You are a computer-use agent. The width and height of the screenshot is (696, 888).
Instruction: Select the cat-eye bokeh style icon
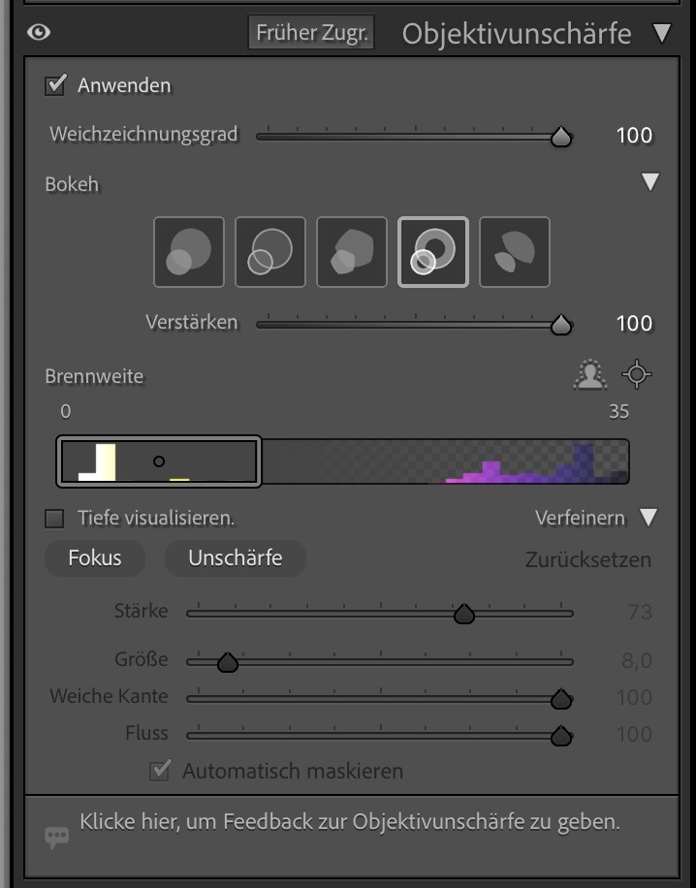coord(515,252)
